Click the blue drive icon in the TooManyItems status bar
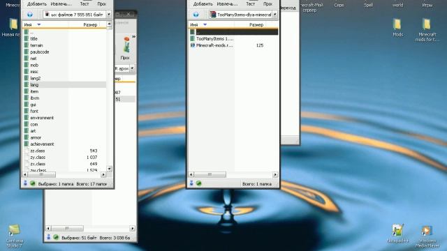This screenshot has width=447, height=251. coord(191,183)
